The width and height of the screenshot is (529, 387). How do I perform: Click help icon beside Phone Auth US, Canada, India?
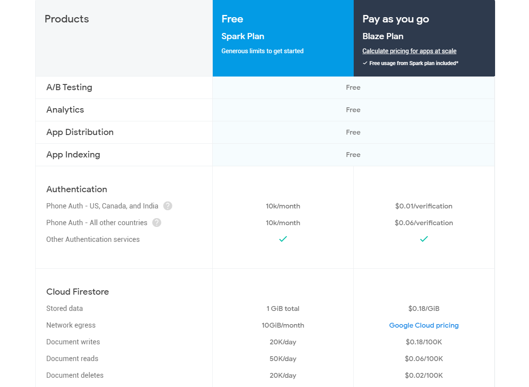167,206
